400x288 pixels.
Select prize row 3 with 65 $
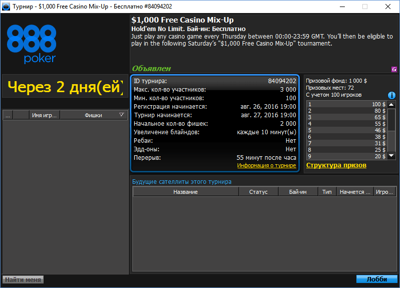click(347, 117)
